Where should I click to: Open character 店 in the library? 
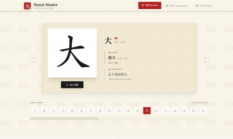[x=184, y=111]
